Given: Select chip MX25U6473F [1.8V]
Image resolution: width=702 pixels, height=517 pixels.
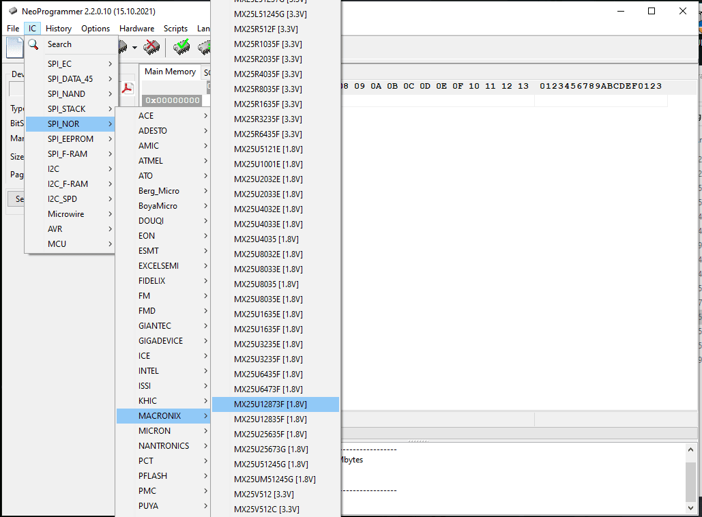Looking at the screenshot, I should [x=276, y=389].
